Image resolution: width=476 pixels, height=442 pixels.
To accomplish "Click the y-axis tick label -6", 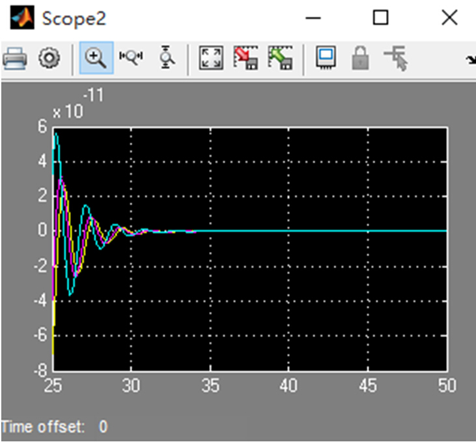I will click(40, 335).
